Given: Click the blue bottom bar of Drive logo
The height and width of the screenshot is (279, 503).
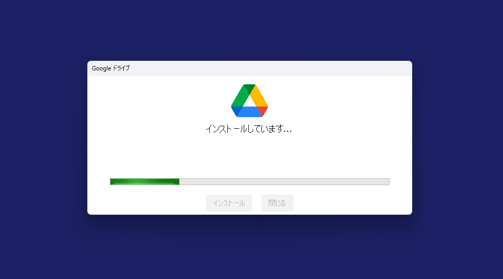Looking at the screenshot, I should 249,112.
